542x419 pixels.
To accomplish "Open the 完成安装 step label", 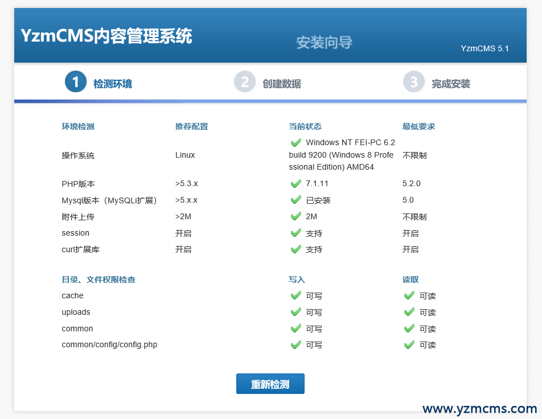I will coord(451,84).
